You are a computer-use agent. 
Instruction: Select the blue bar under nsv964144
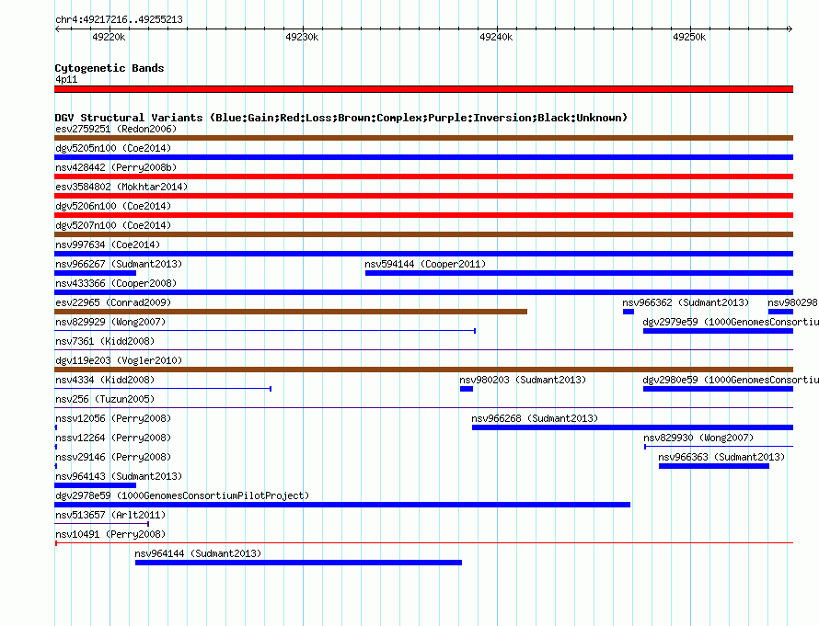(298, 563)
